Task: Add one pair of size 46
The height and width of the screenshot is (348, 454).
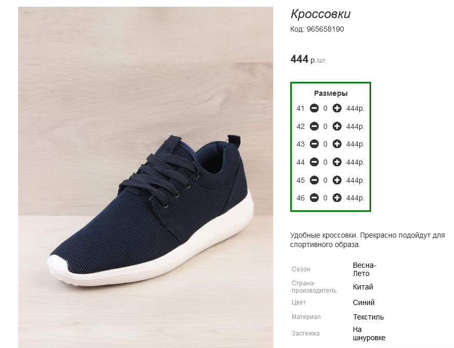Action: coord(337,198)
